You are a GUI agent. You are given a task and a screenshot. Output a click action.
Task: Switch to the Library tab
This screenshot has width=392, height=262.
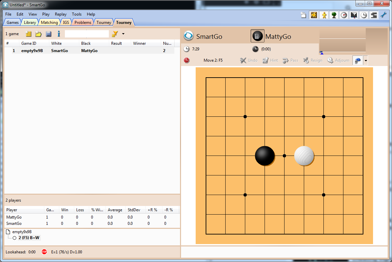[x=30, y=23]
